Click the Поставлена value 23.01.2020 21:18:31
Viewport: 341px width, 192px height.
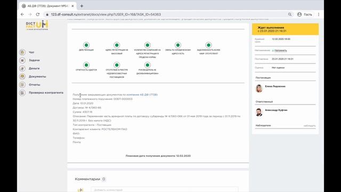pyautogui.click(x=282, y=59)
